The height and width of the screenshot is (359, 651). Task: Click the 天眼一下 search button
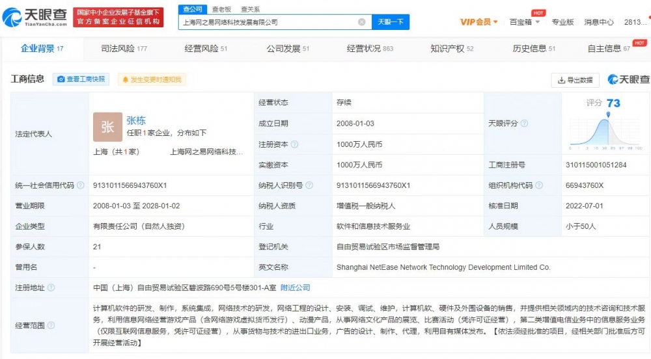pos(390,22)
